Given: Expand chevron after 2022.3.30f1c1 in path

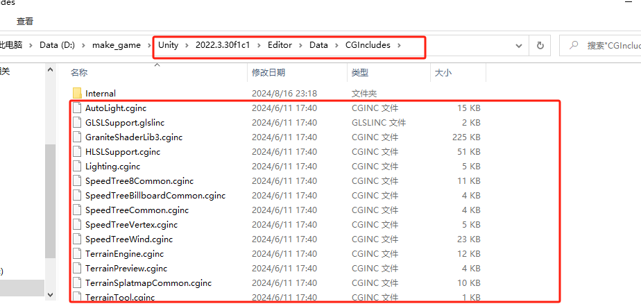Looking at the screenshot, I should click(x=259, y=45).
